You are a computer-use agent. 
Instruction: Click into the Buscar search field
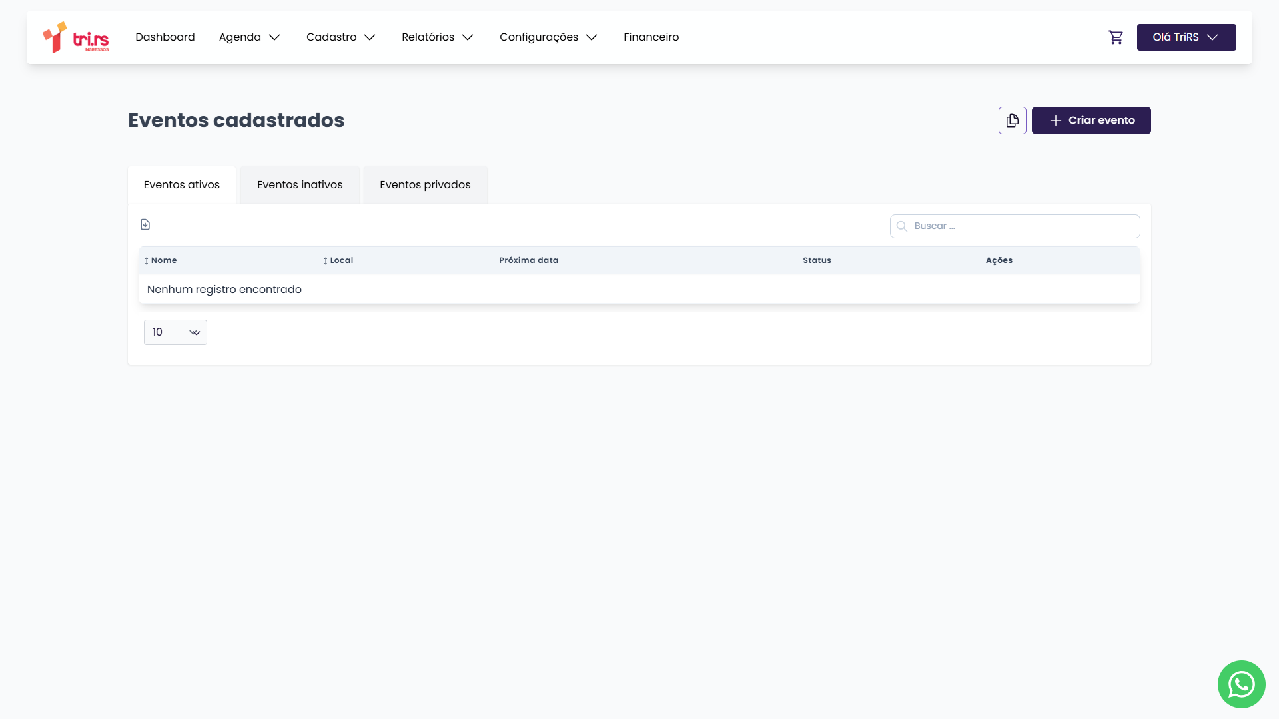tap(1023, 226)
